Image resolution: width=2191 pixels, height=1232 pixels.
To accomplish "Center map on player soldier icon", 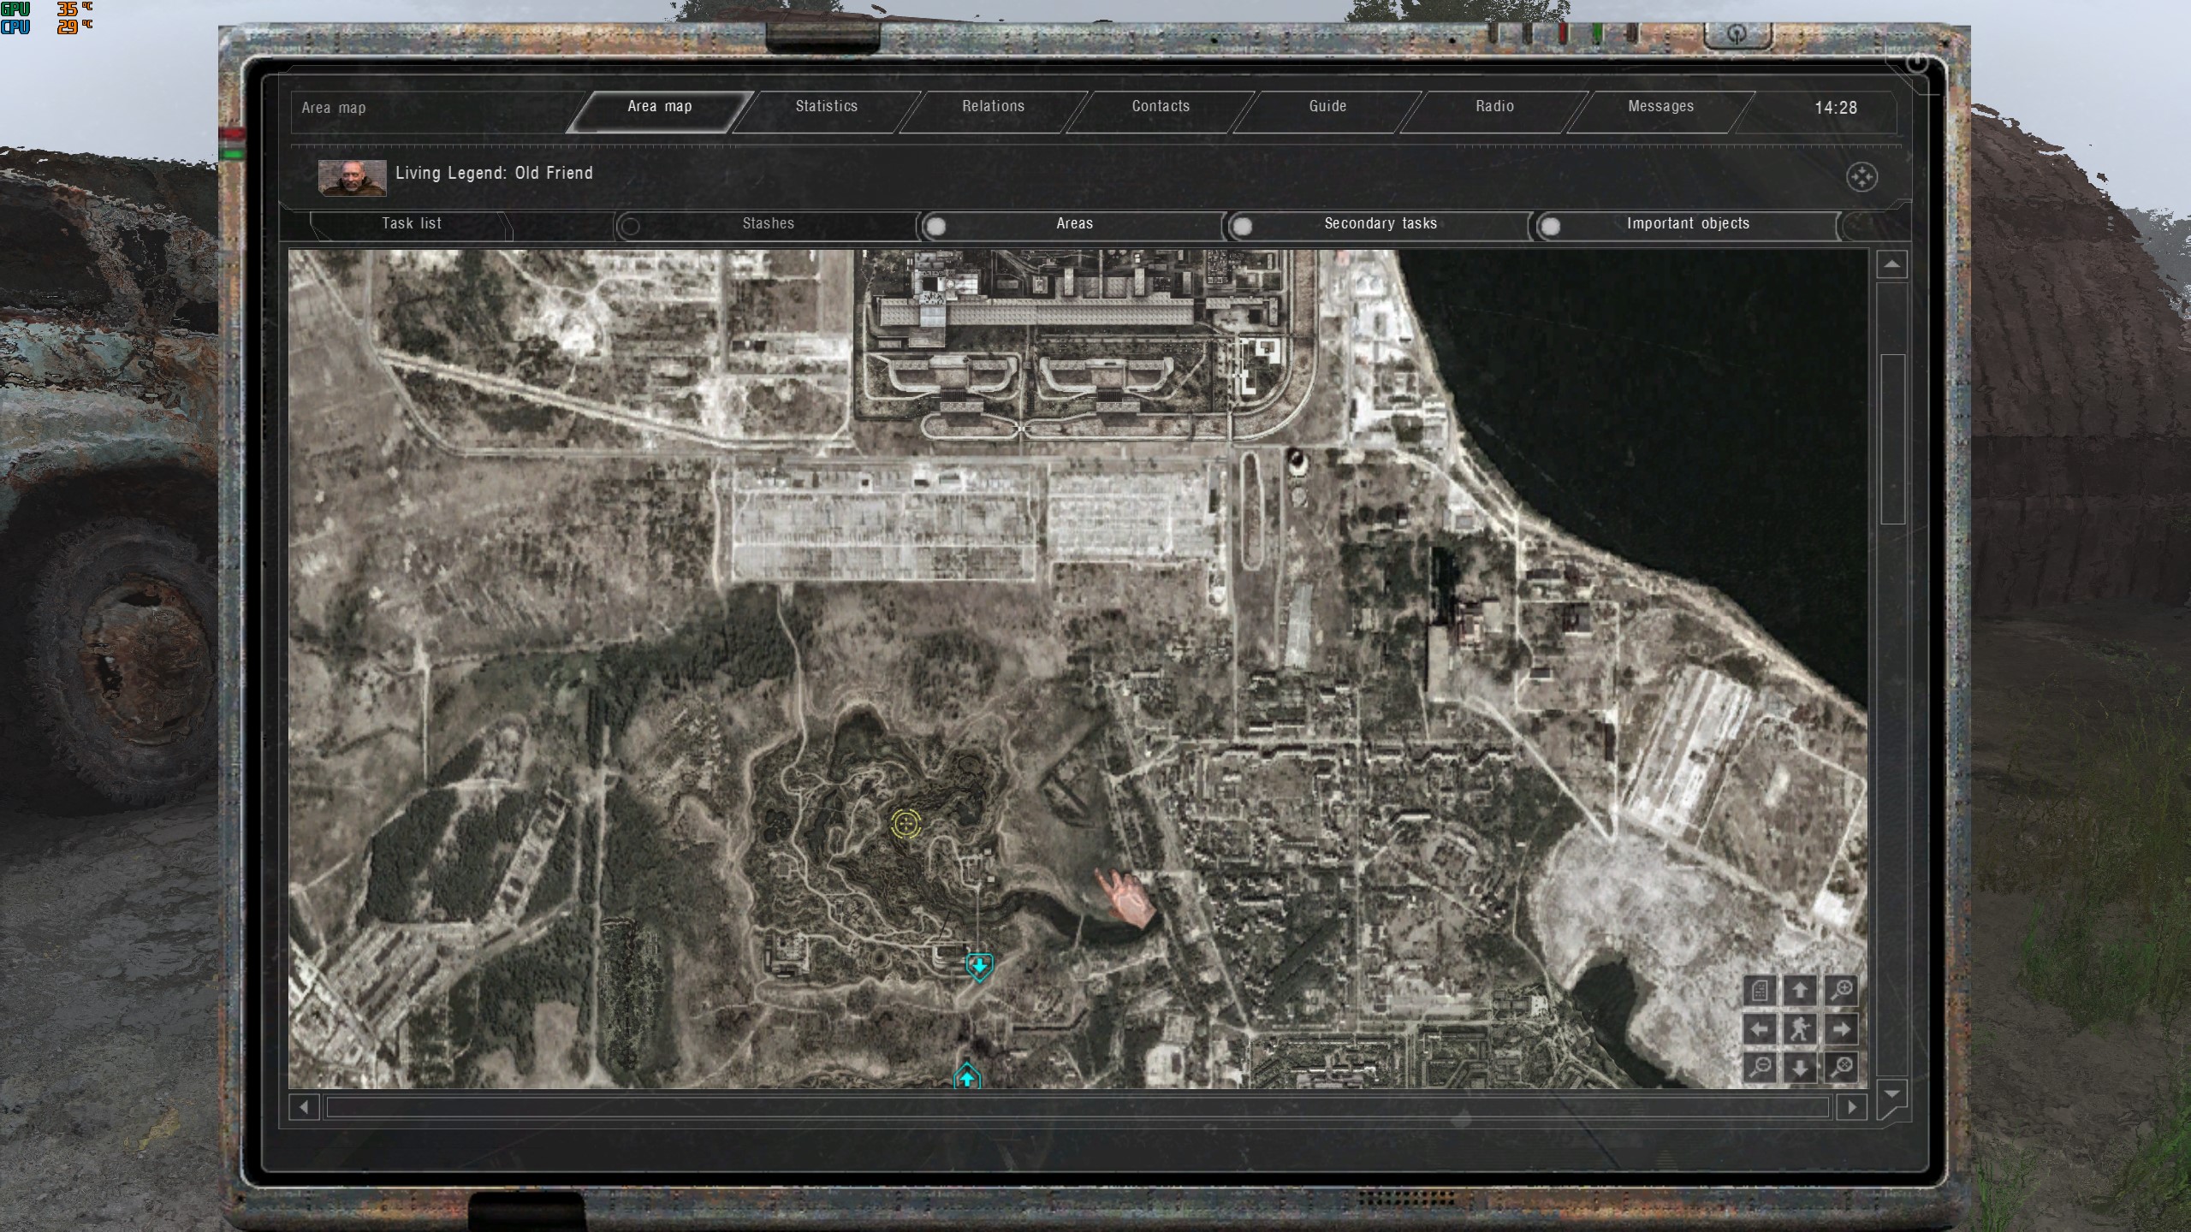I will 1800,1029.
